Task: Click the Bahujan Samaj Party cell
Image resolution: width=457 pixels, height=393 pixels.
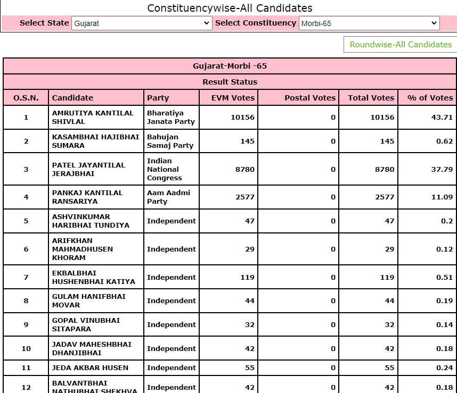Action: click(x=172, y=141)
